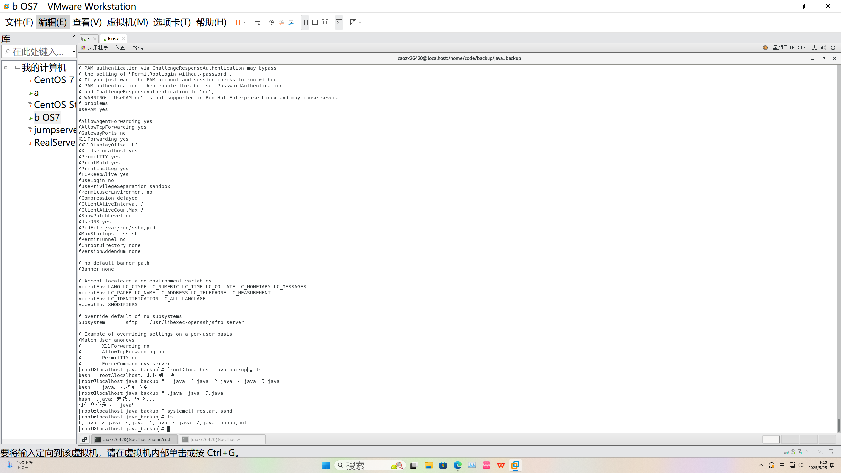Click the 应用程序 menu in guest desktop
The width and height of the screenshot is (841, 473).
(98, 47)
